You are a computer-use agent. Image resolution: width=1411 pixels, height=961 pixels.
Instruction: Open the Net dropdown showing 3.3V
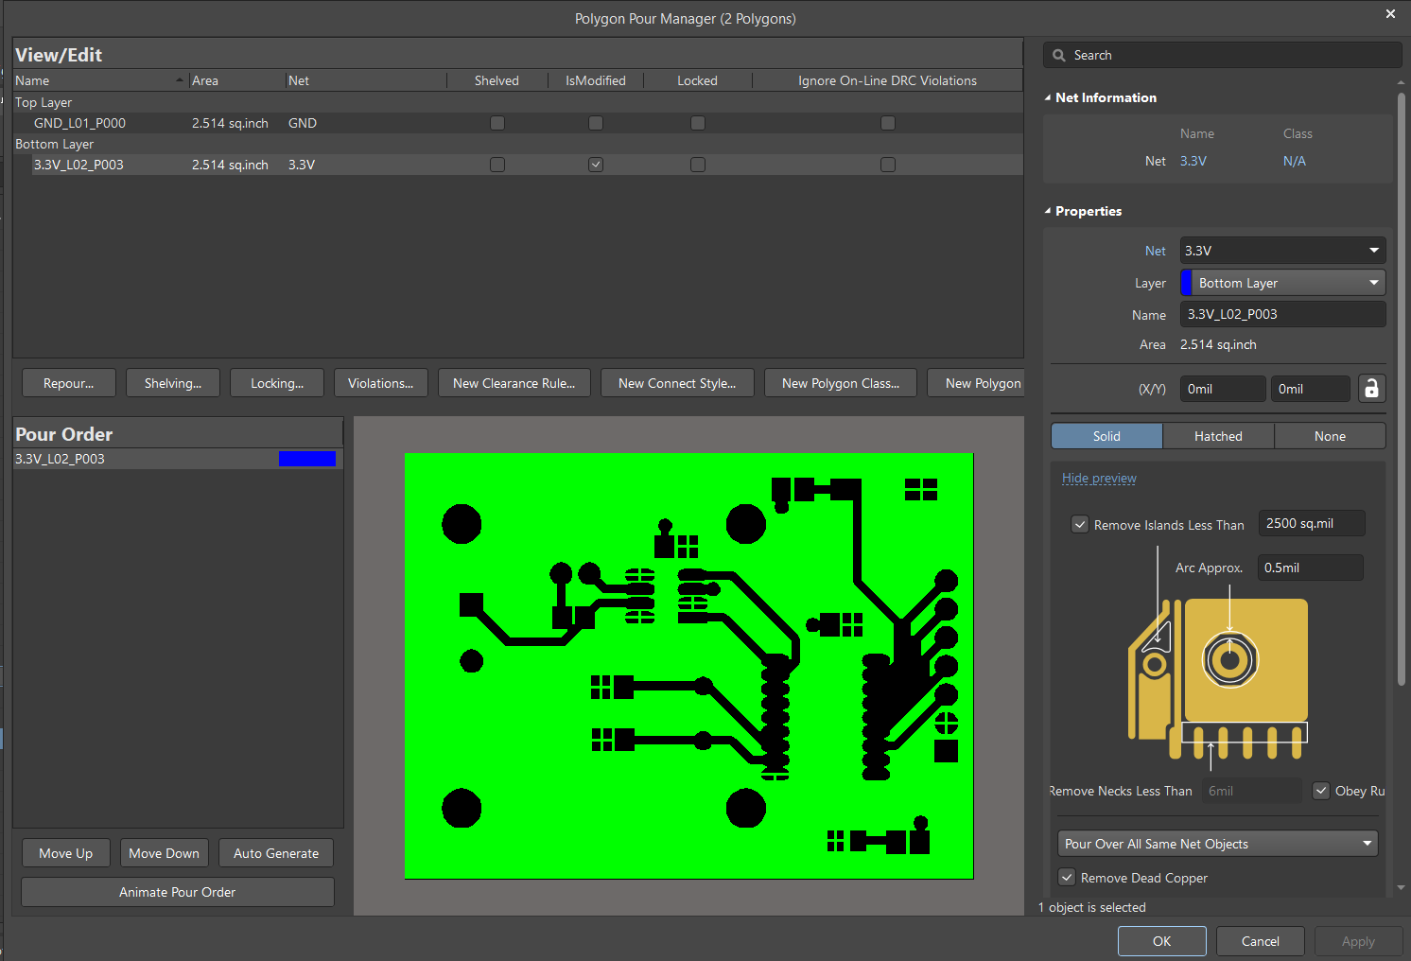point(1282,251)
